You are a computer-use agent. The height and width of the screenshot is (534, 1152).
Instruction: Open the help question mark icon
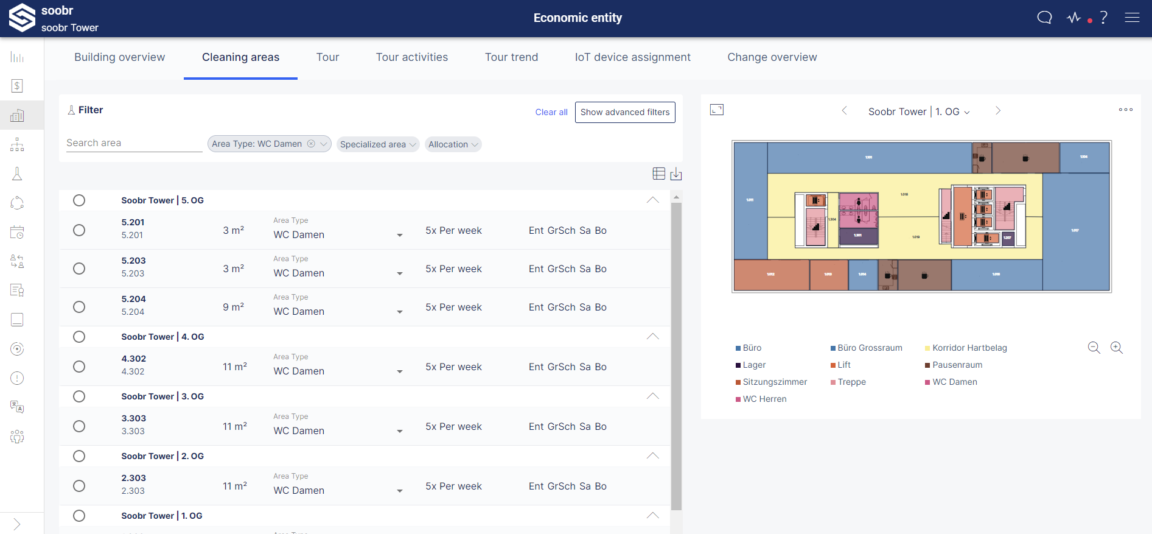[1103, 18]
